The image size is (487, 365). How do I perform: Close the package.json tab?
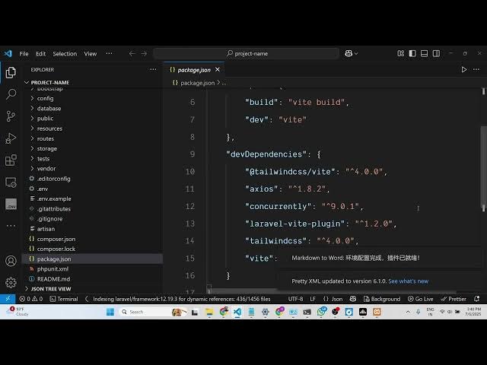(218, 69)
